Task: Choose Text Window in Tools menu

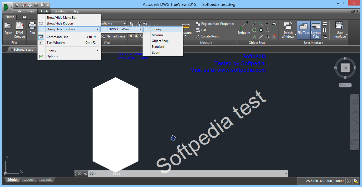Action: pyautogui.click(x=69, y=43)
